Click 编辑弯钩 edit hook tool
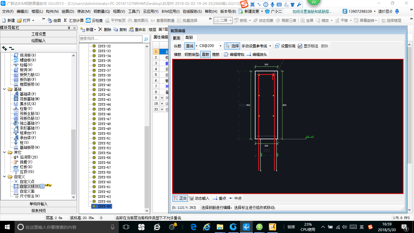The width and height of the screenshot is (414, 233). [x=234, y=54]
